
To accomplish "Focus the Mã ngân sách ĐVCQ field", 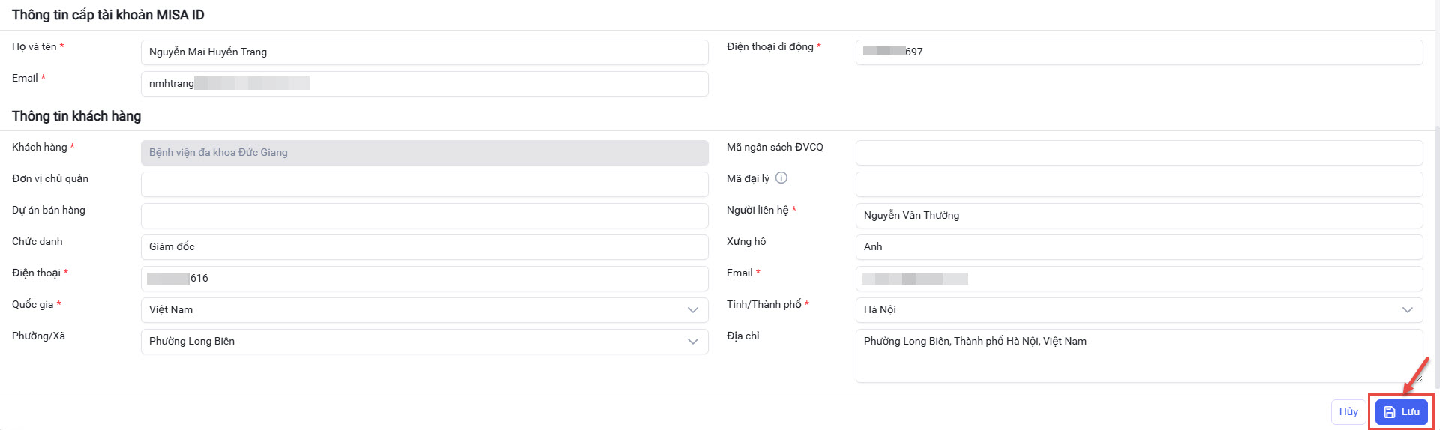I will [x=1138, y=153].
